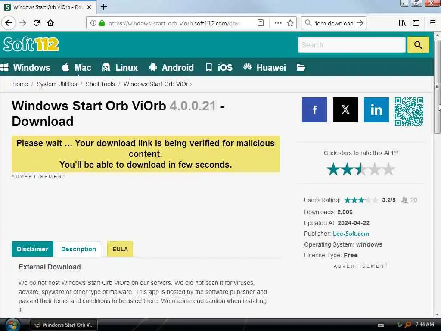
Task: Click the scrollbar up arrow
Action: click(x=437, y=36)
